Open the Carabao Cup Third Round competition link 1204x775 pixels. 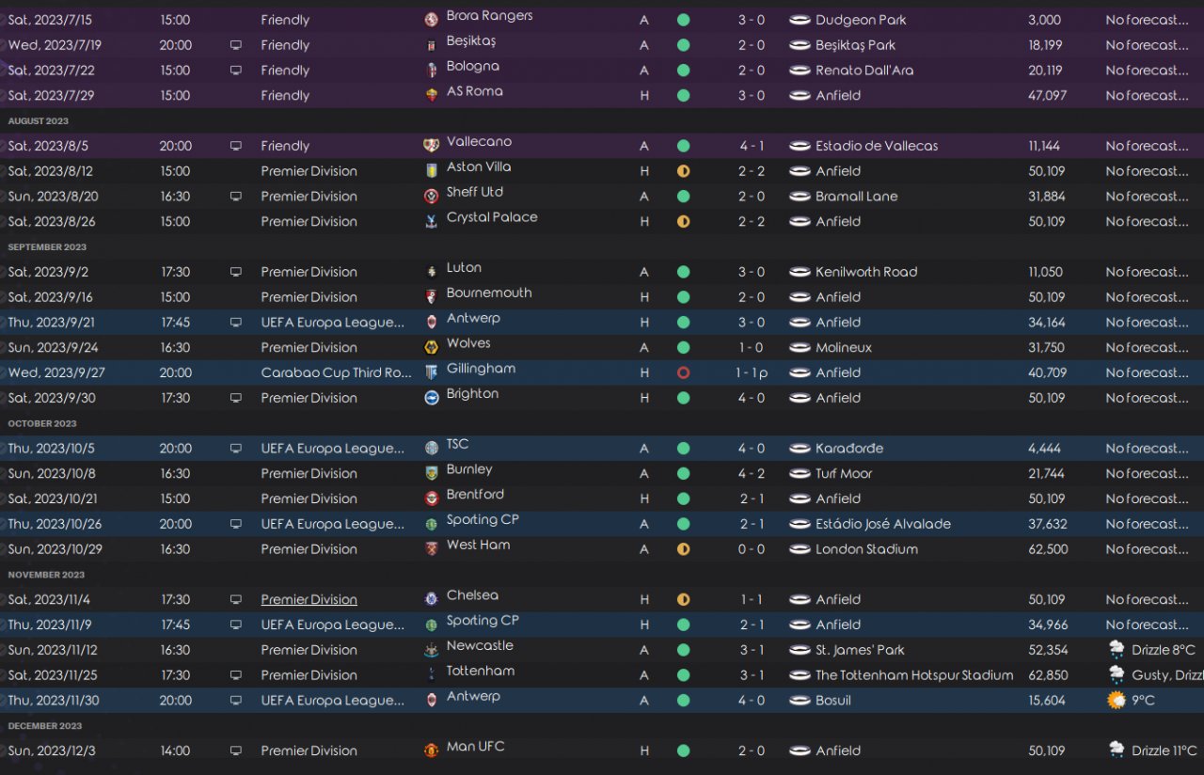(x=336, y=372)
